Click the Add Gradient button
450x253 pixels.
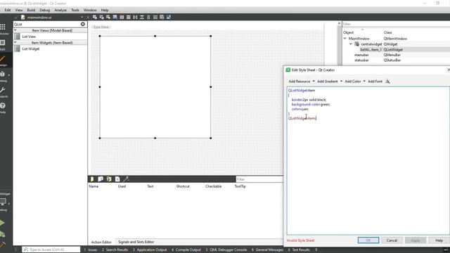pos(328,82)
